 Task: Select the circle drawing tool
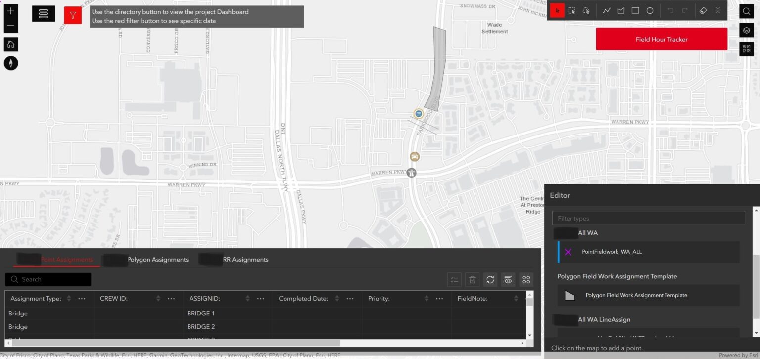point(650,10)
